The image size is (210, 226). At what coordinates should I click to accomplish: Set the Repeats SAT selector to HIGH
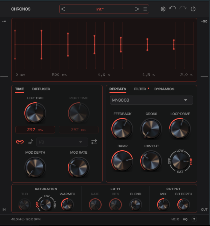tap(190, 161)
